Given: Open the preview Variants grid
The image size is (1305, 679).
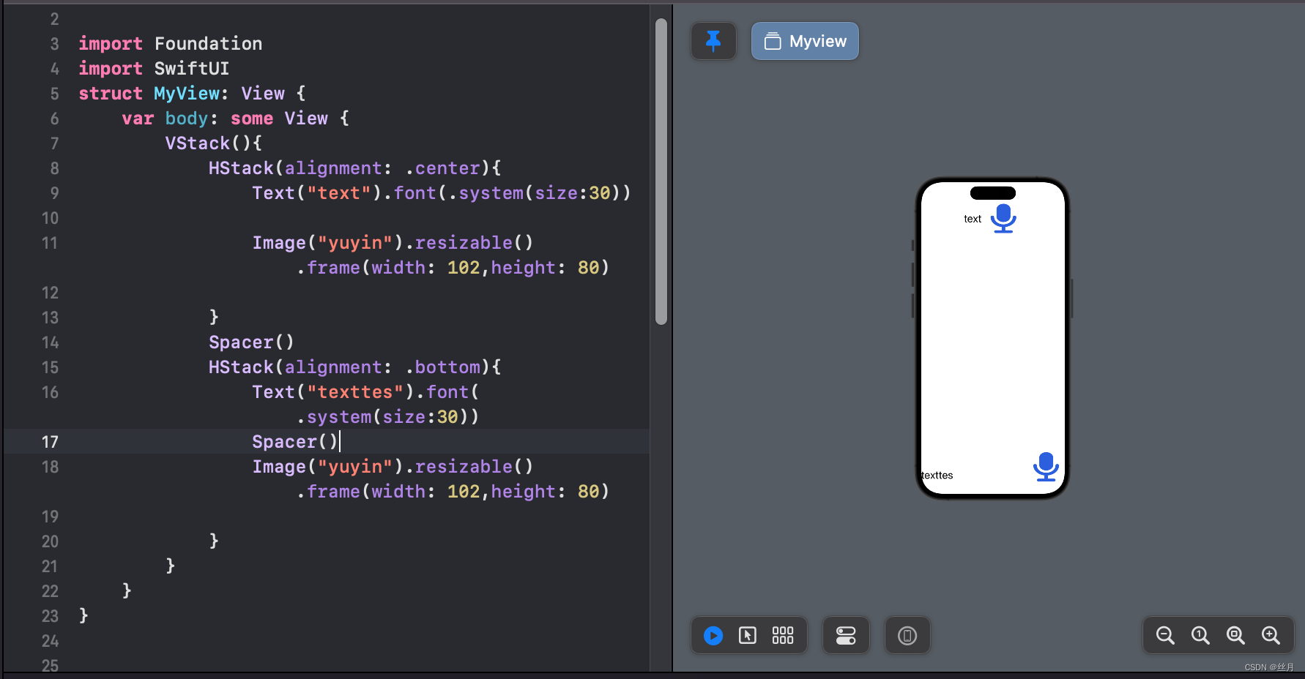Looking at the screenshot, I should (783, 635).
